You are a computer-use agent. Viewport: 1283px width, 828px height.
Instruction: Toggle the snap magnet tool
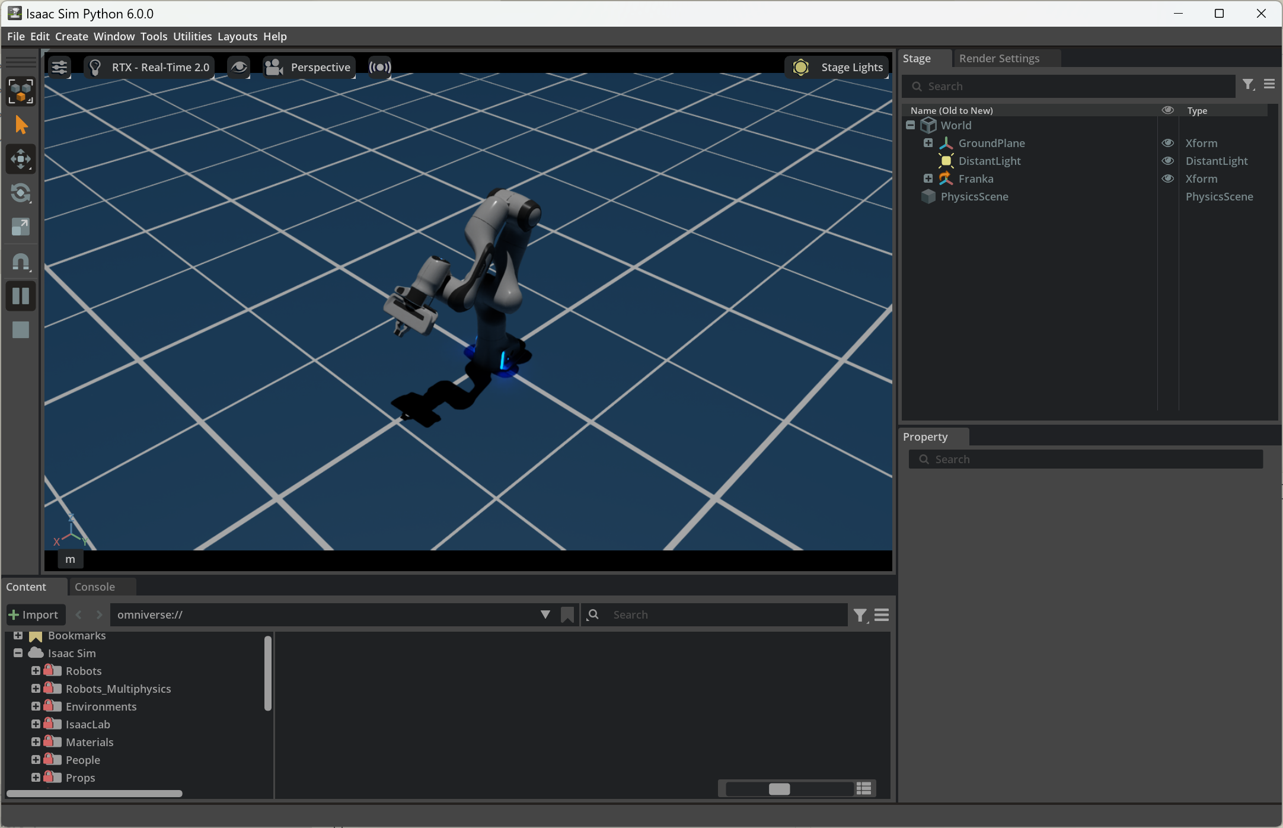tap(21, 262)
